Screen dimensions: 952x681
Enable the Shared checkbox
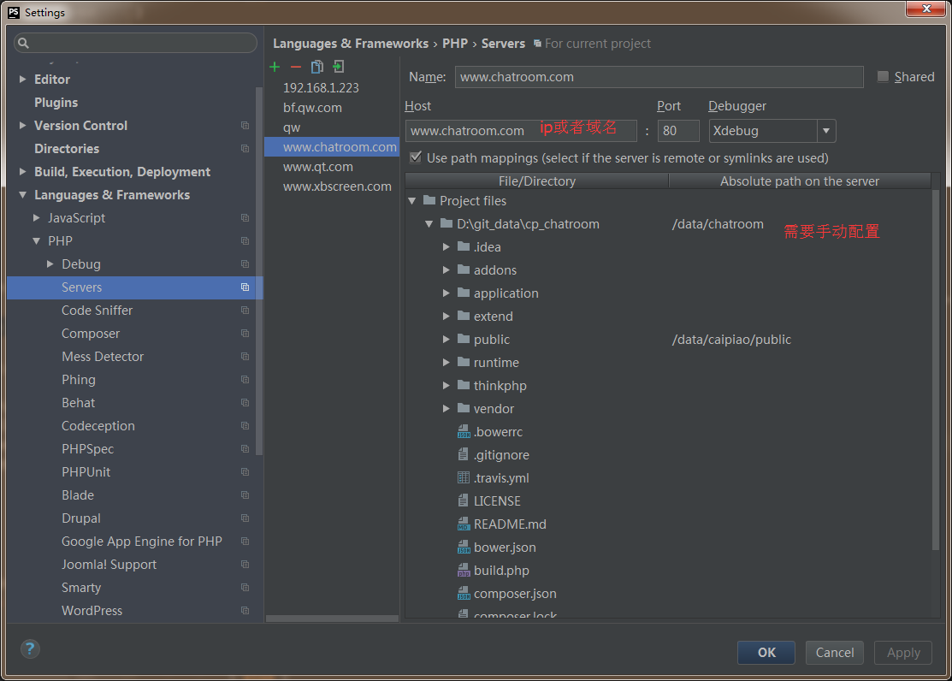[x=883, y=76]
